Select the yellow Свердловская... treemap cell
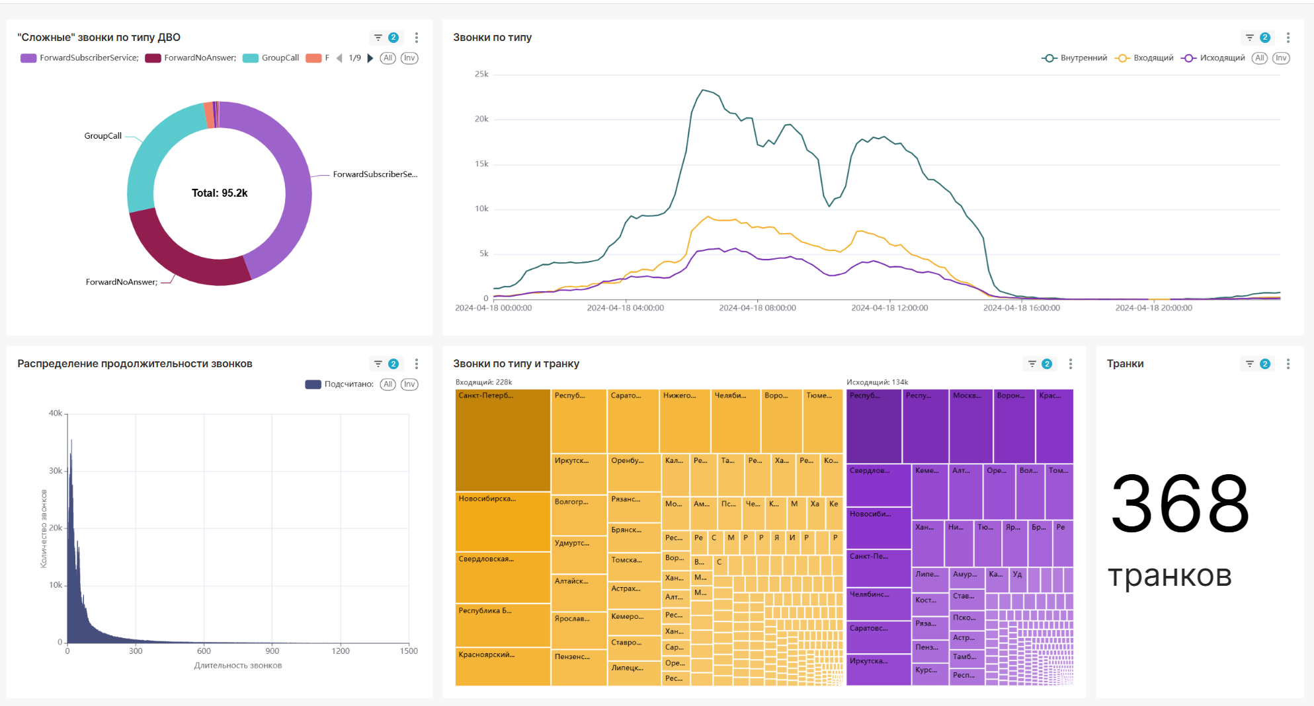 click(x=503, y=578)
